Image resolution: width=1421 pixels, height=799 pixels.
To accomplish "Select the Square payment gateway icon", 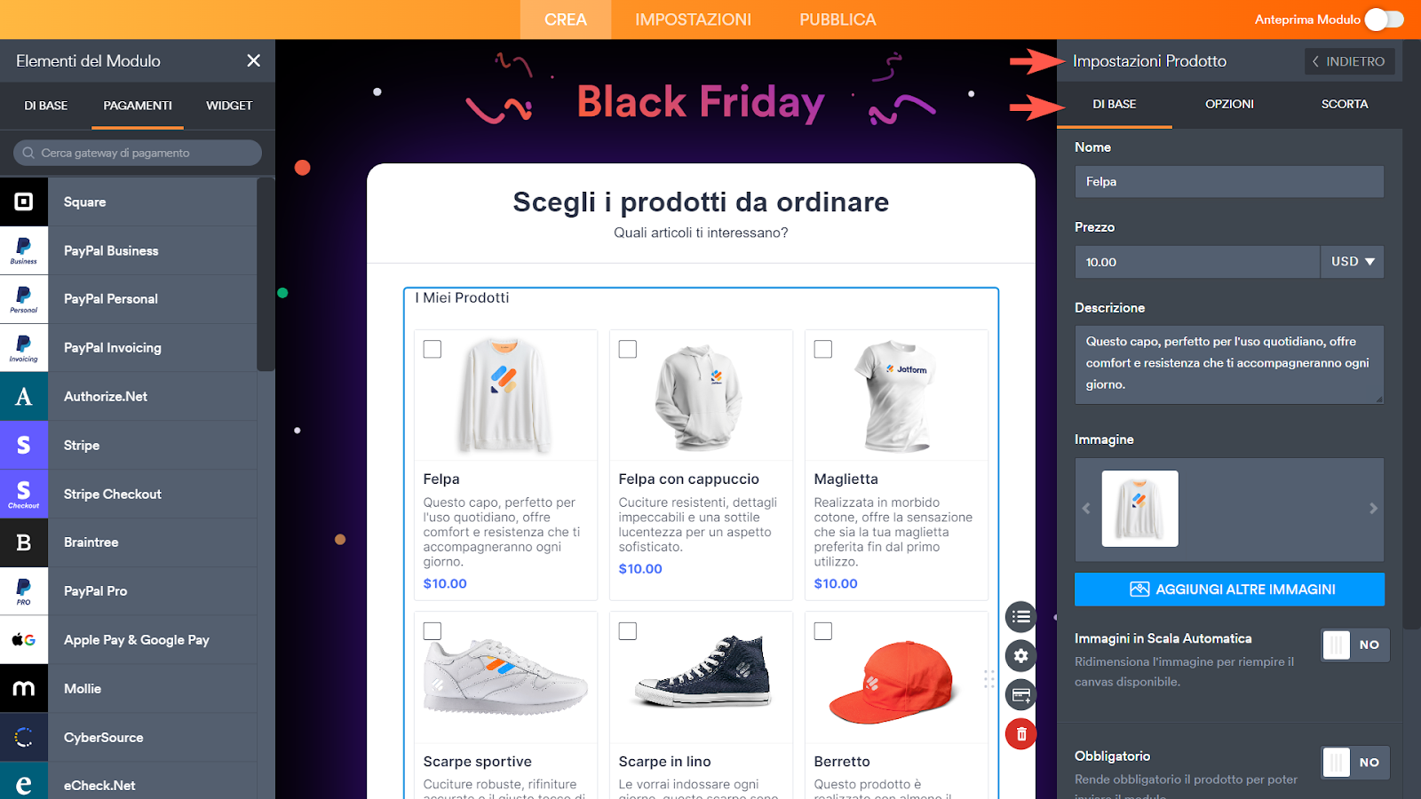I will 24,202.
